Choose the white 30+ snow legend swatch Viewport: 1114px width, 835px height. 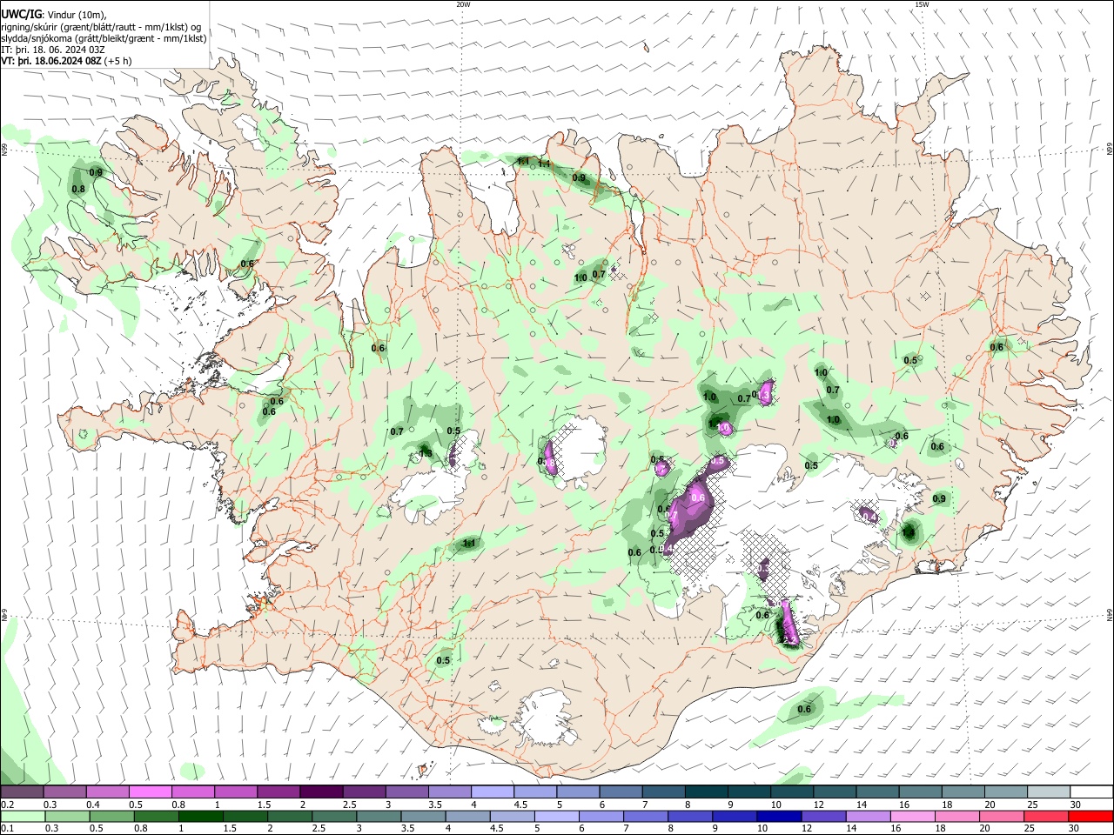[x=1091, y=792]
